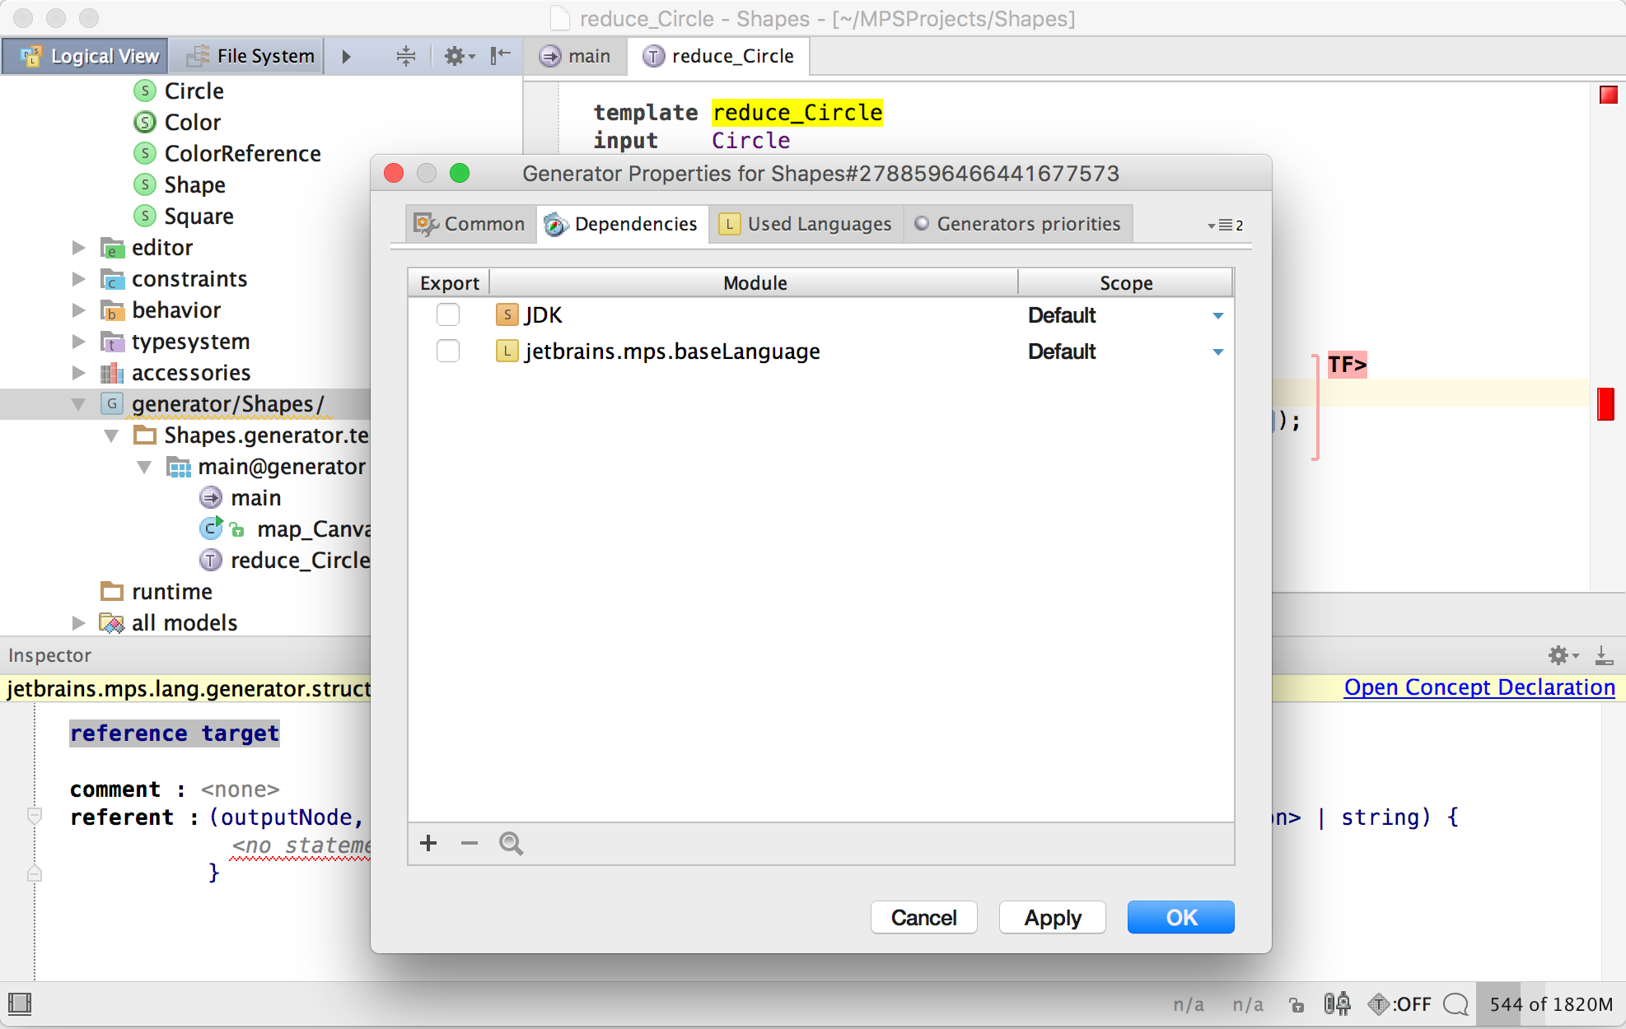1626x1029 pixels.
Task: Follow the Open Concept Declaration link
Action: [1479, 687]
